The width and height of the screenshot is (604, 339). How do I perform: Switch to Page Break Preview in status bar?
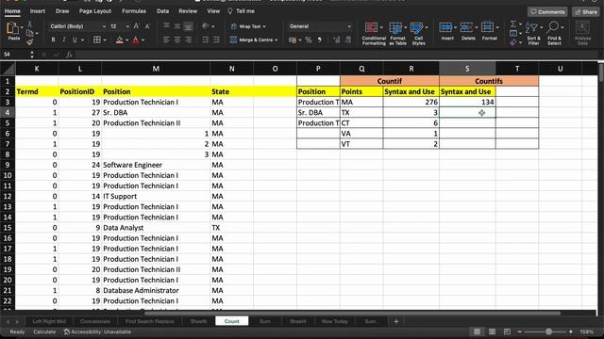click(507, 331)
